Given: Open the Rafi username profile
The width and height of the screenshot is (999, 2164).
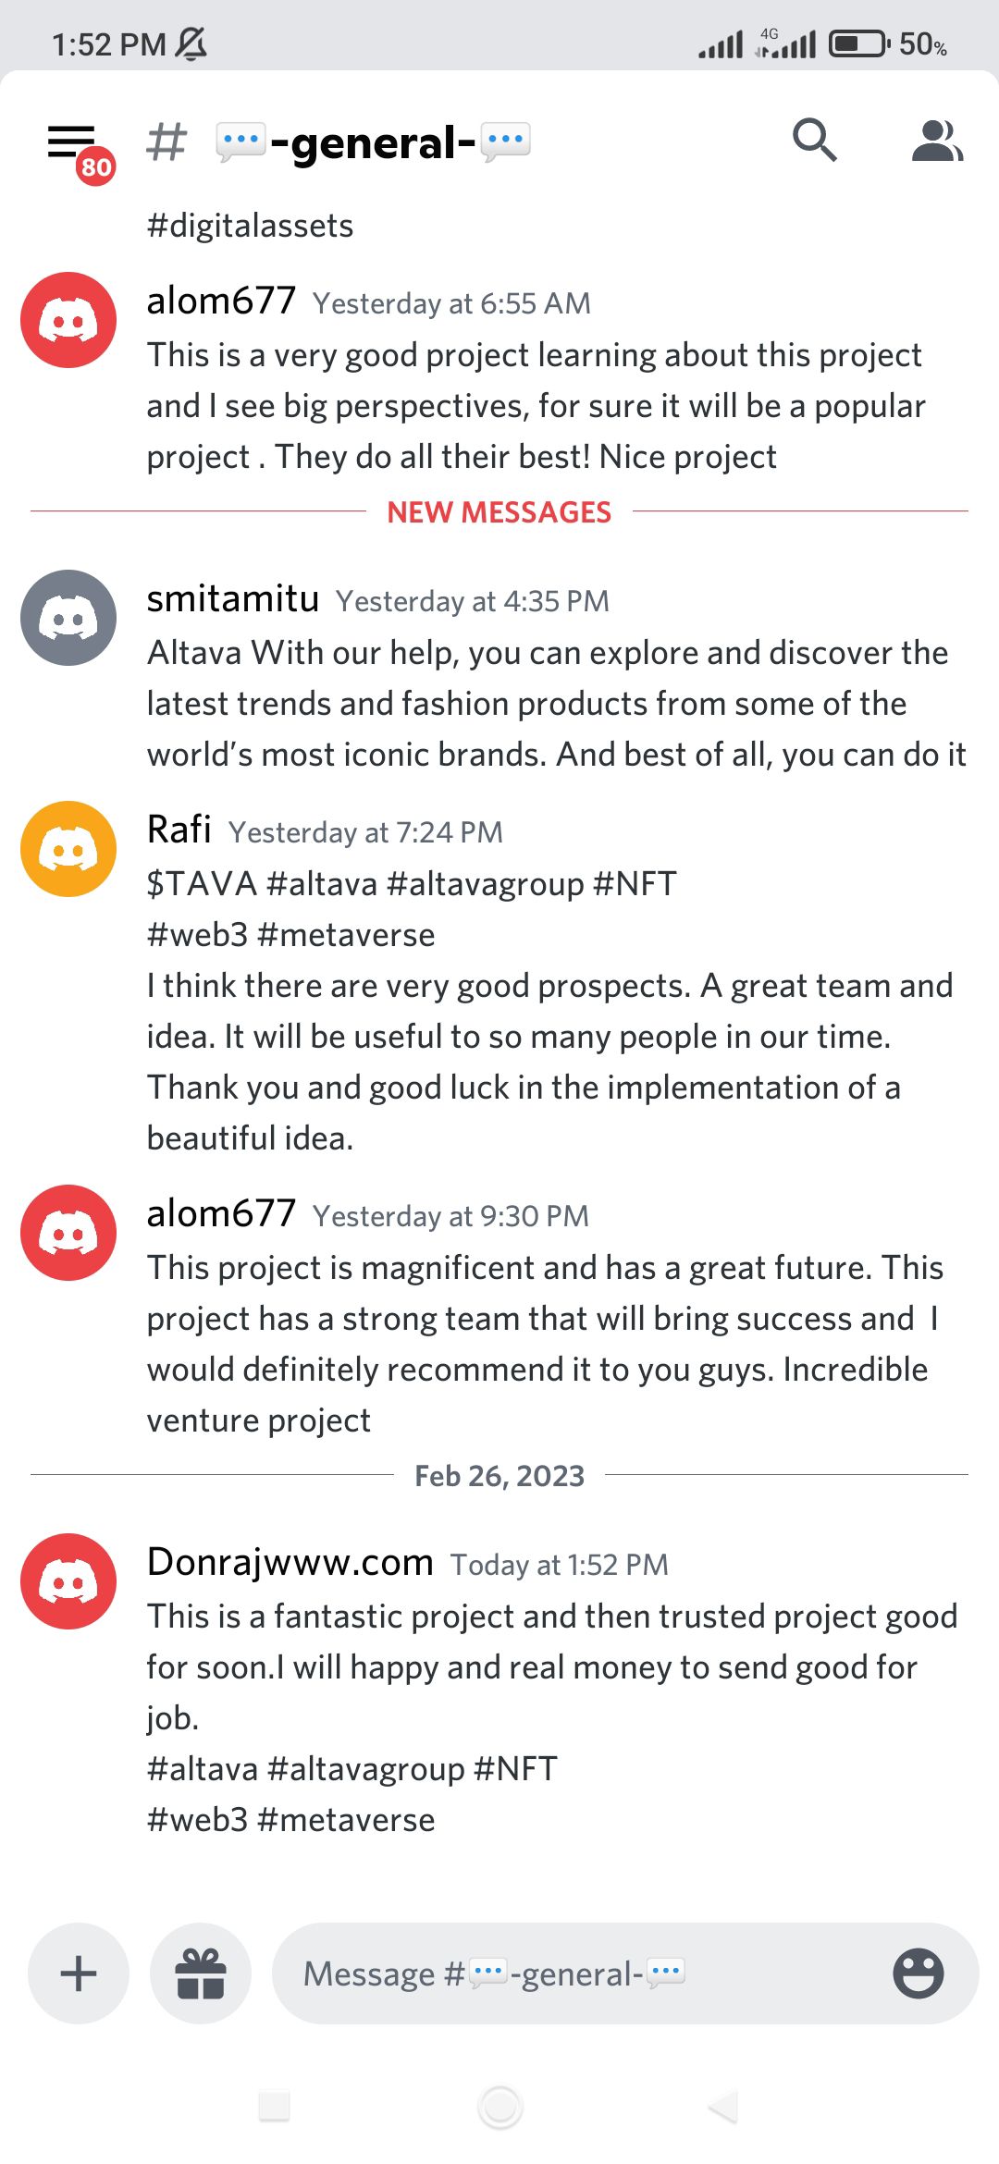Looking at the screenshot, I should (x=179, y=830).
